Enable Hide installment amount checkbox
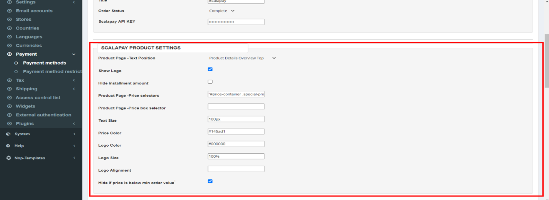The image size is (549, 200). (x=210, y=82)
